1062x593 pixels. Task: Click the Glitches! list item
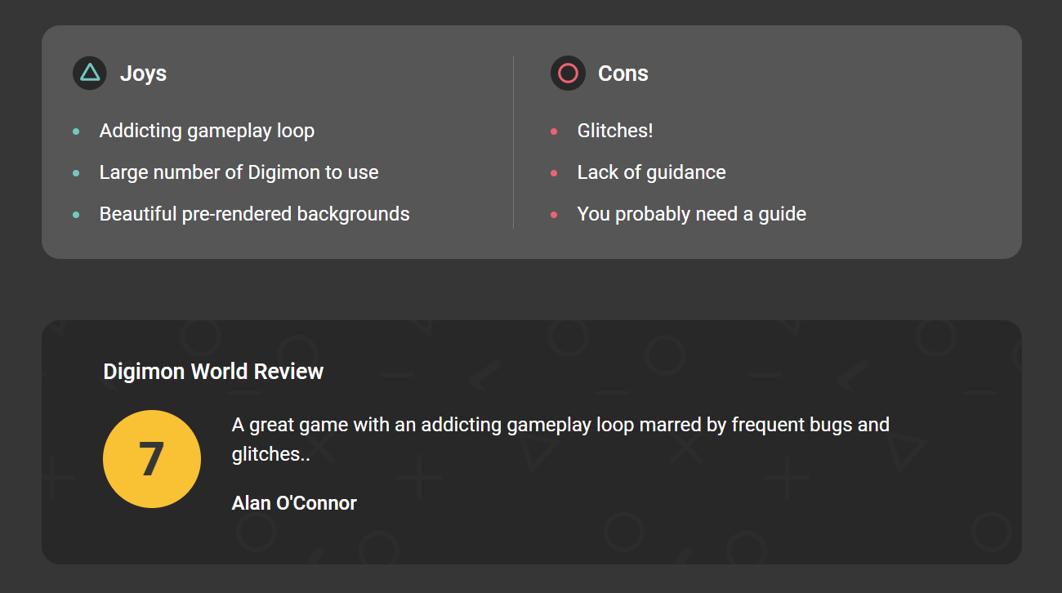click(x=615, y=131)
